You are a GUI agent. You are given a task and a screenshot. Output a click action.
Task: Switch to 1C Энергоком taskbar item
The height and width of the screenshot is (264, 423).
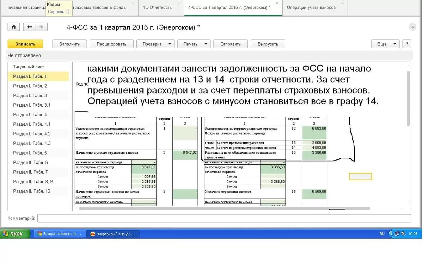[x=113, y=234]
